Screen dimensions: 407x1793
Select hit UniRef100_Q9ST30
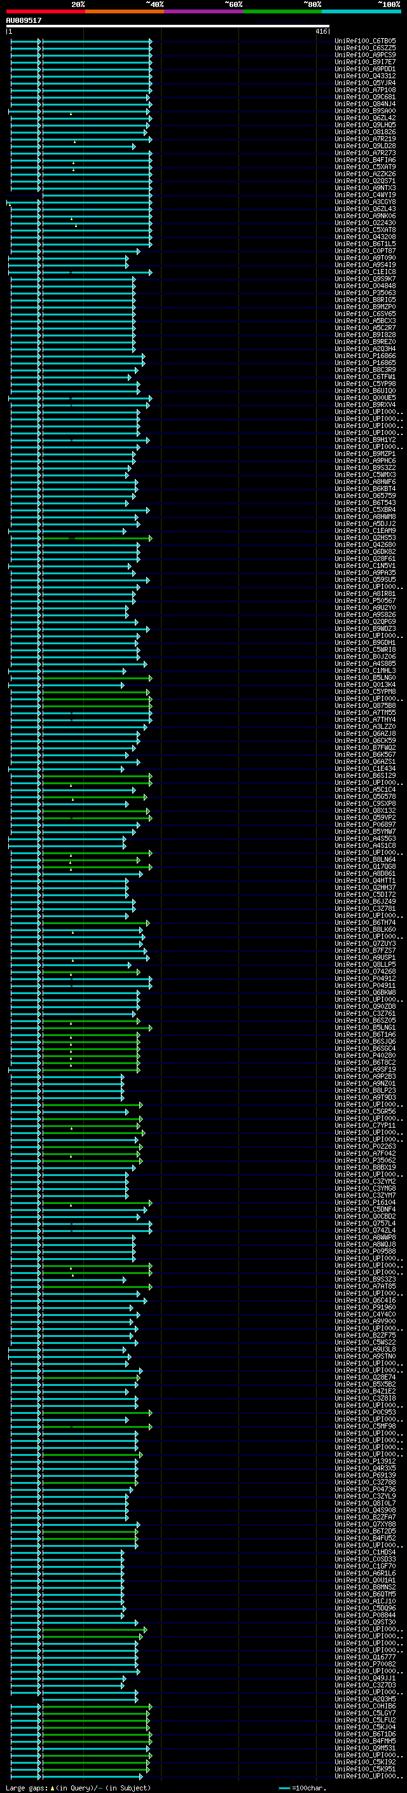365,1623
